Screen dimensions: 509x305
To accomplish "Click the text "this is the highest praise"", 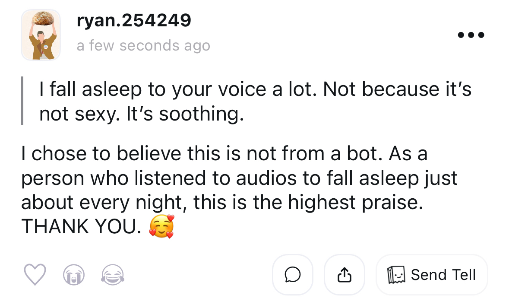I will point(307,202).
